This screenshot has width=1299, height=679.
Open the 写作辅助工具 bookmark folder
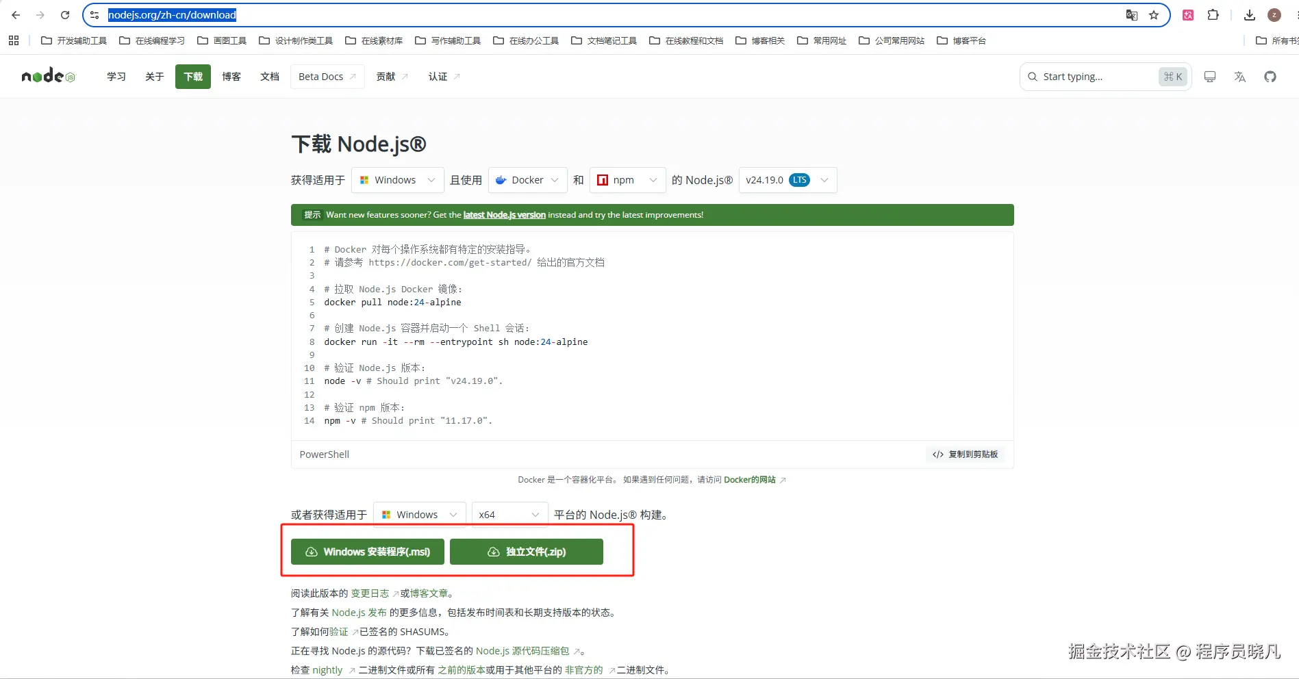pos(448,40)
